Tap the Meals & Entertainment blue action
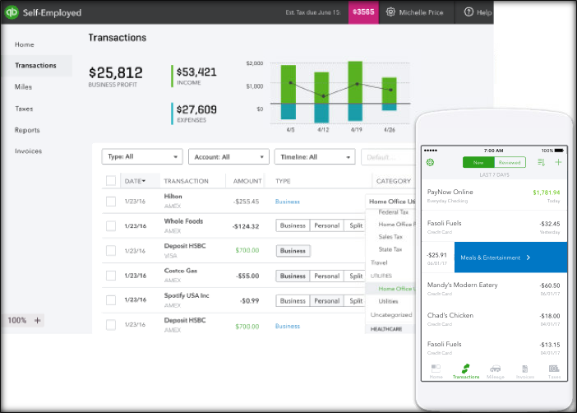Viewport: 577px width, 413px height. coord(510,258)
